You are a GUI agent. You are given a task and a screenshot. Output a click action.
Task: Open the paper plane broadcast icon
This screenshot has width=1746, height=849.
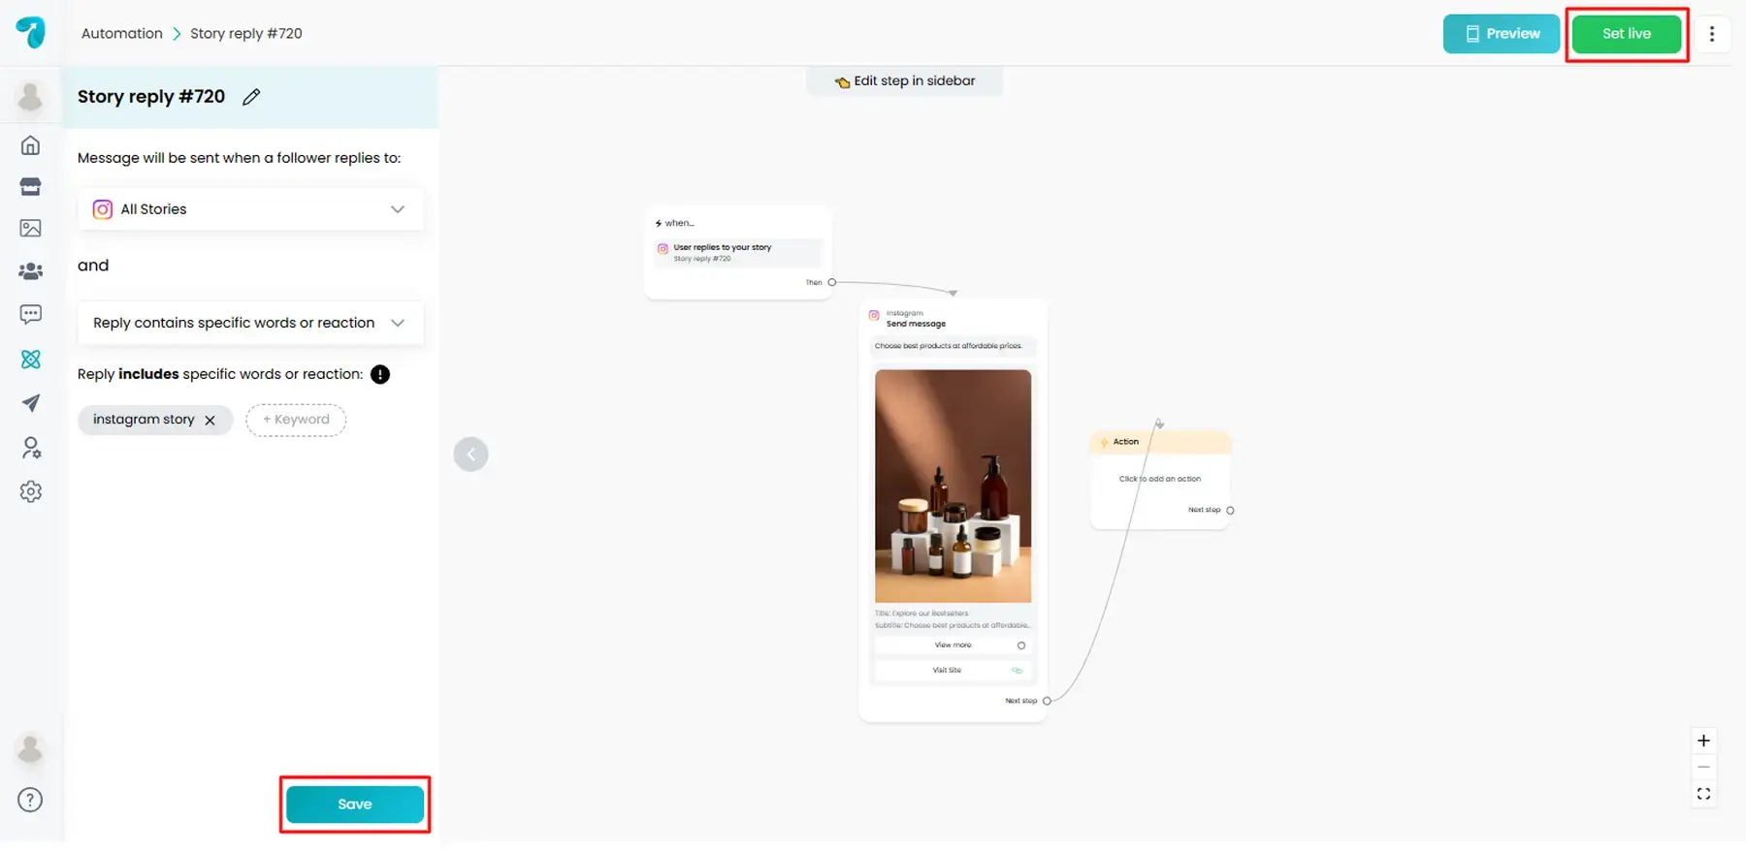click(x=31, y=403)
